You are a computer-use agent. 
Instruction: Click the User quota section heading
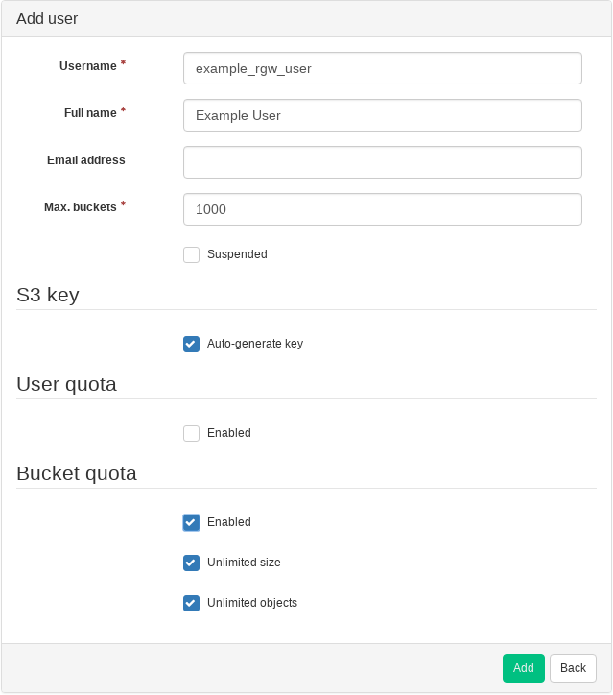click(x=66, y=384)
